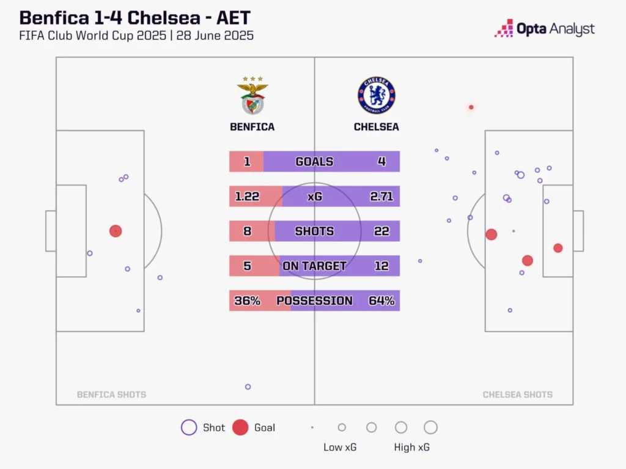Image resolution: width=626 pixels, height=469 pixels.
Task: Select Benfica's red goal marker
Action: 116,231
